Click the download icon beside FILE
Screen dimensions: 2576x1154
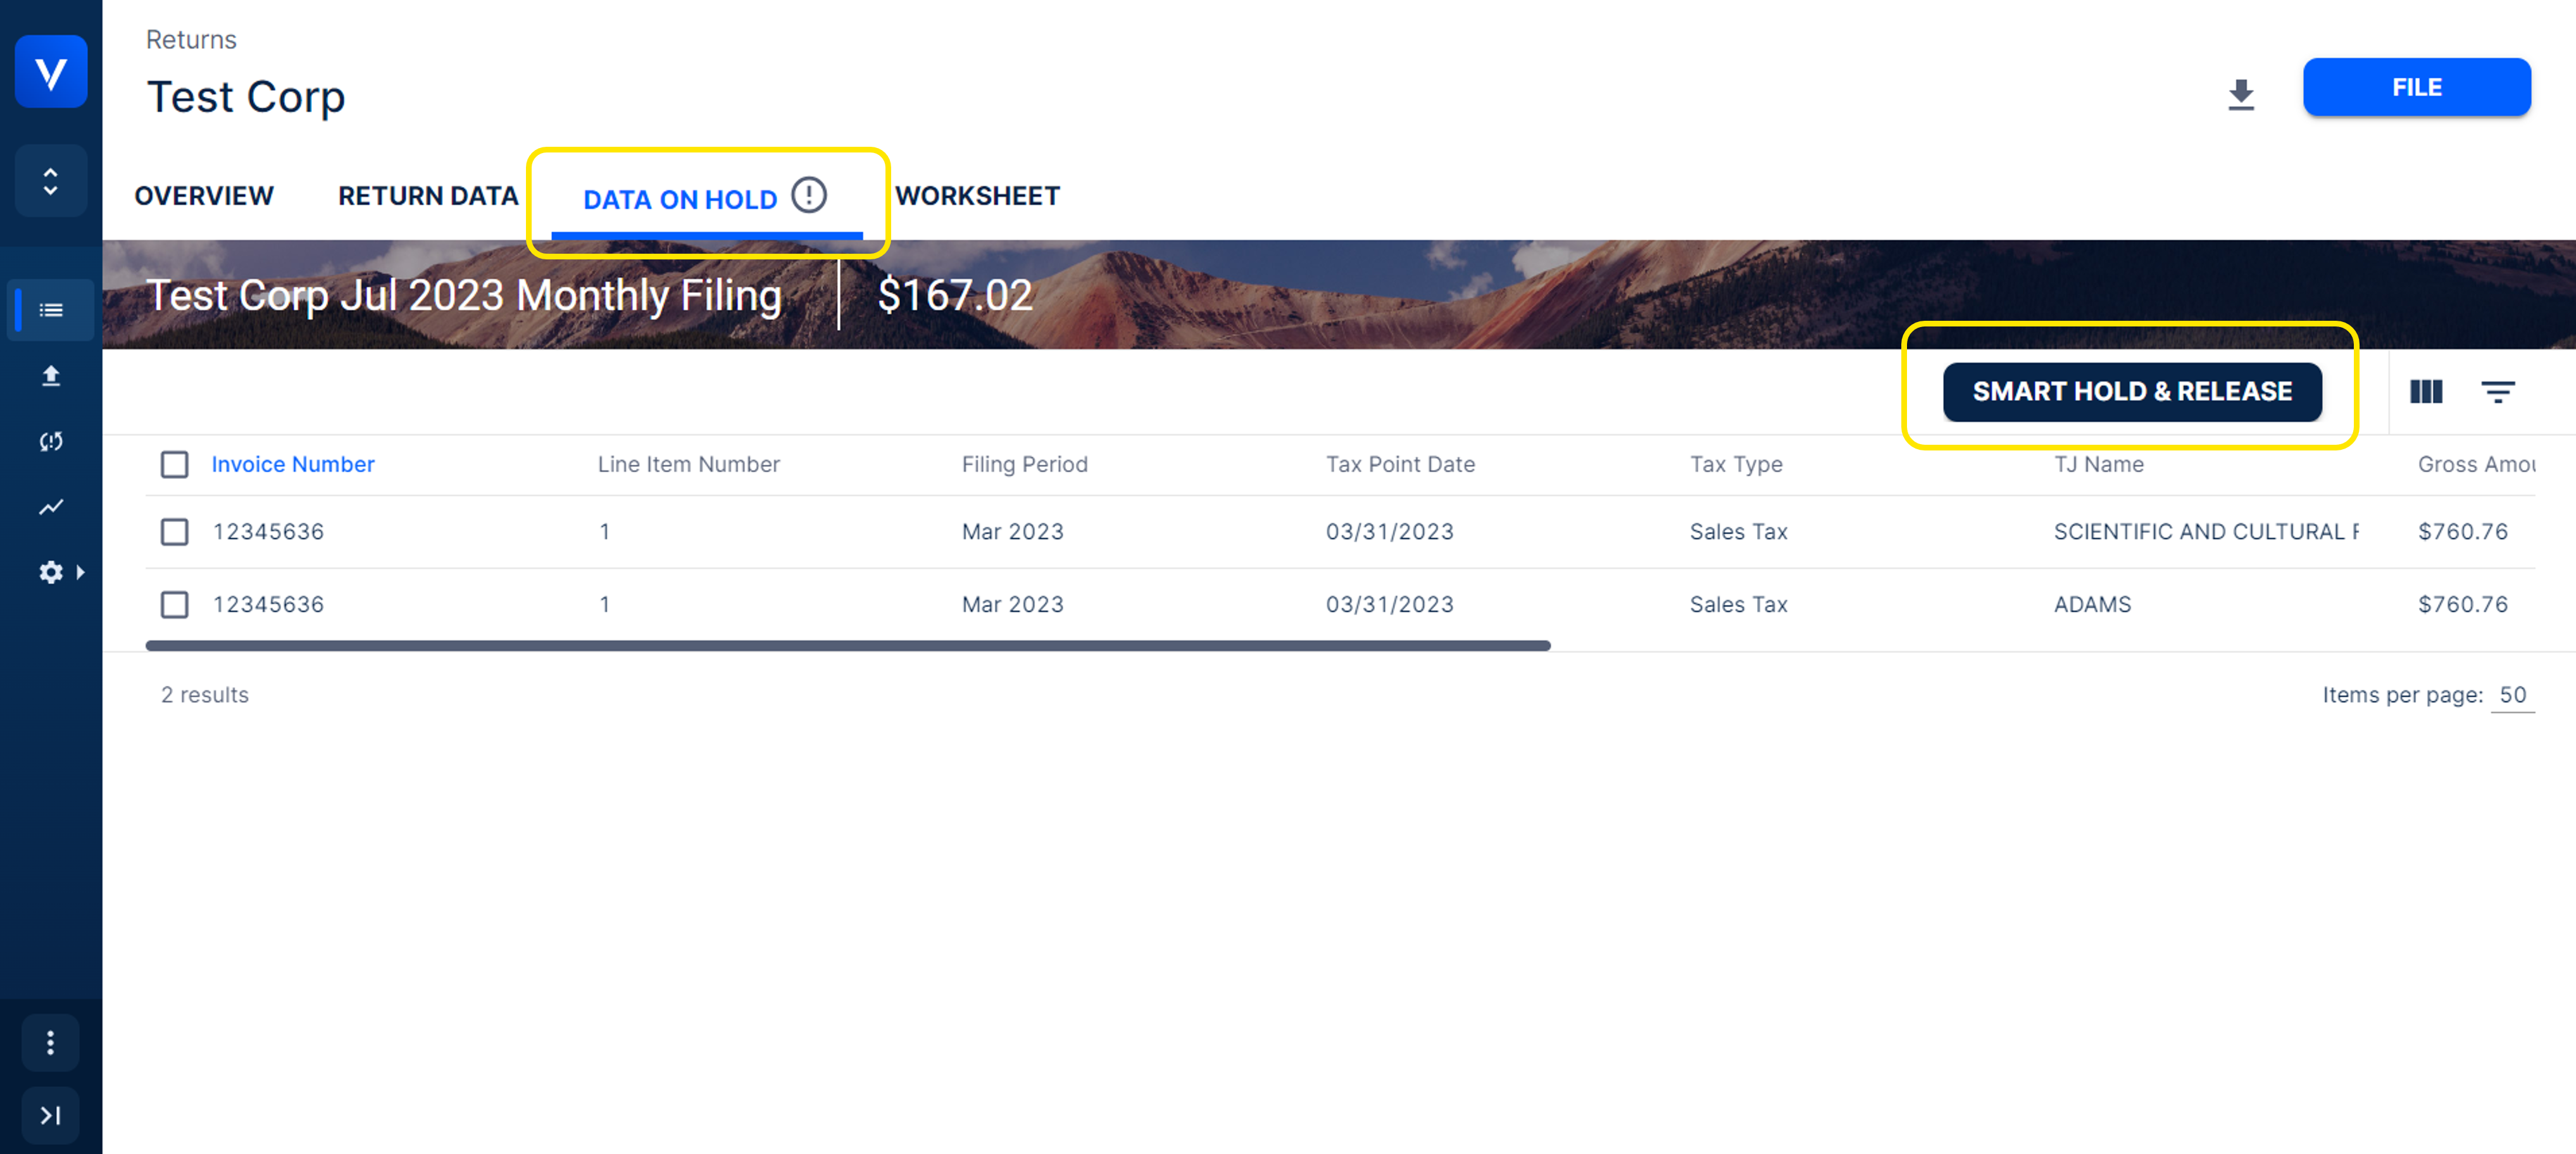click(2241, 94)
